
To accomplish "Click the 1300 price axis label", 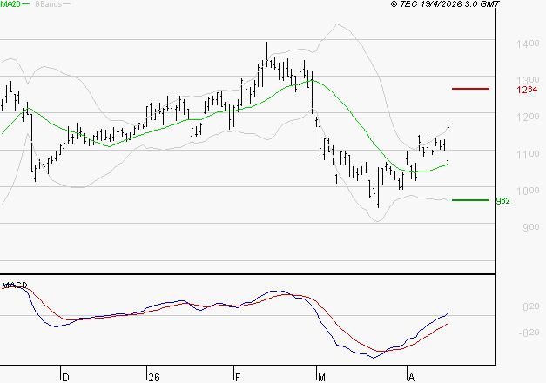I will [528, 80].
